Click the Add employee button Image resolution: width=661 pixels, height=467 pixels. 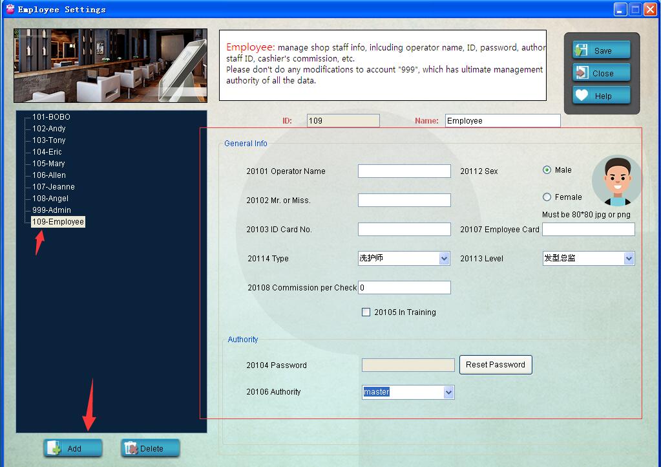tap(73, 448)
